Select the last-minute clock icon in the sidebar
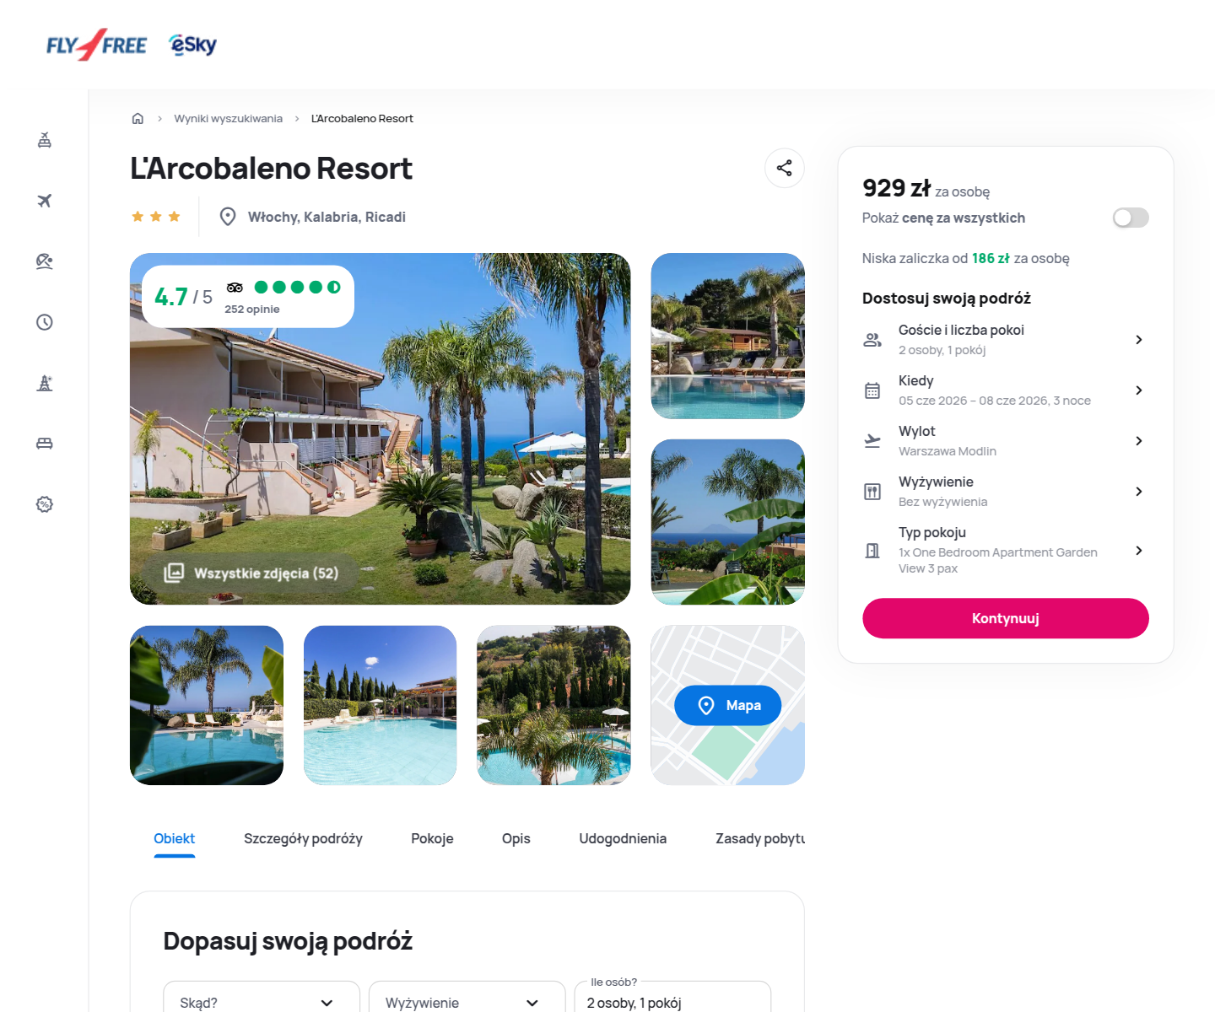This screenshot has height=1012, width=1215. pos(45,322)
